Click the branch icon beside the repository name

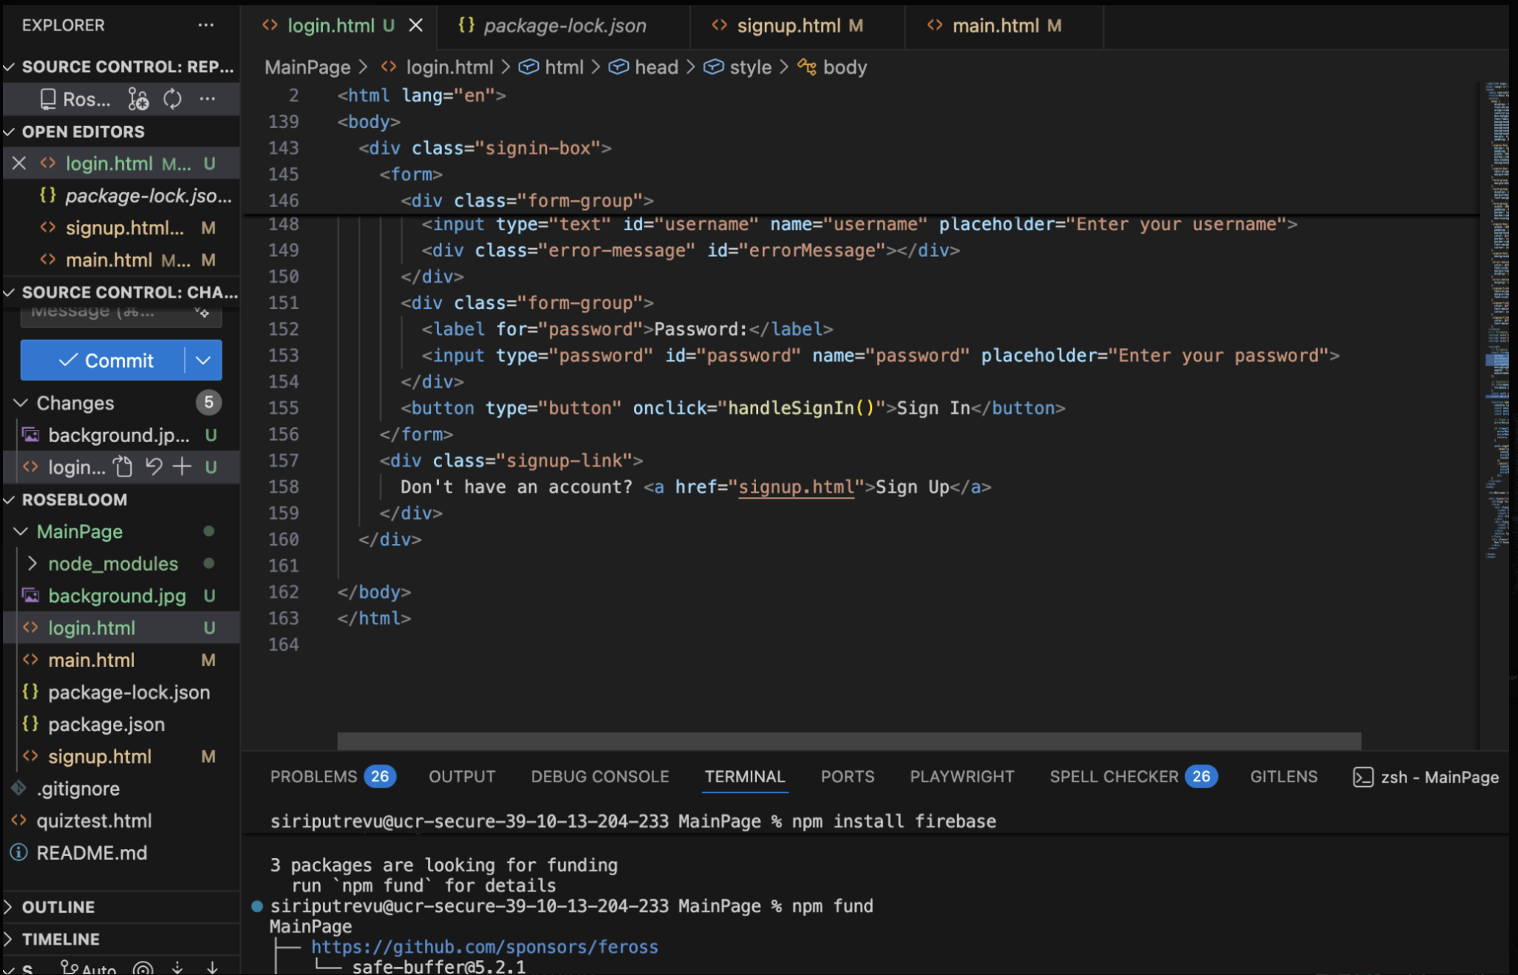[138, 99]
